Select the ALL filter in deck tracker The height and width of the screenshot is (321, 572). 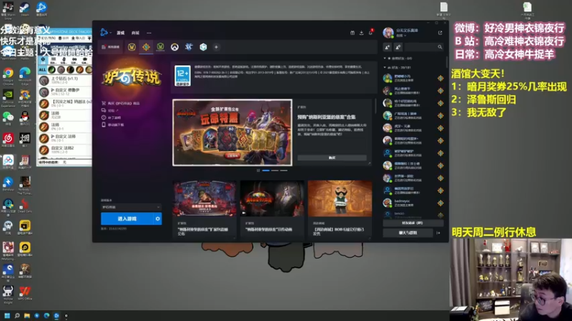tap(43, 69)
